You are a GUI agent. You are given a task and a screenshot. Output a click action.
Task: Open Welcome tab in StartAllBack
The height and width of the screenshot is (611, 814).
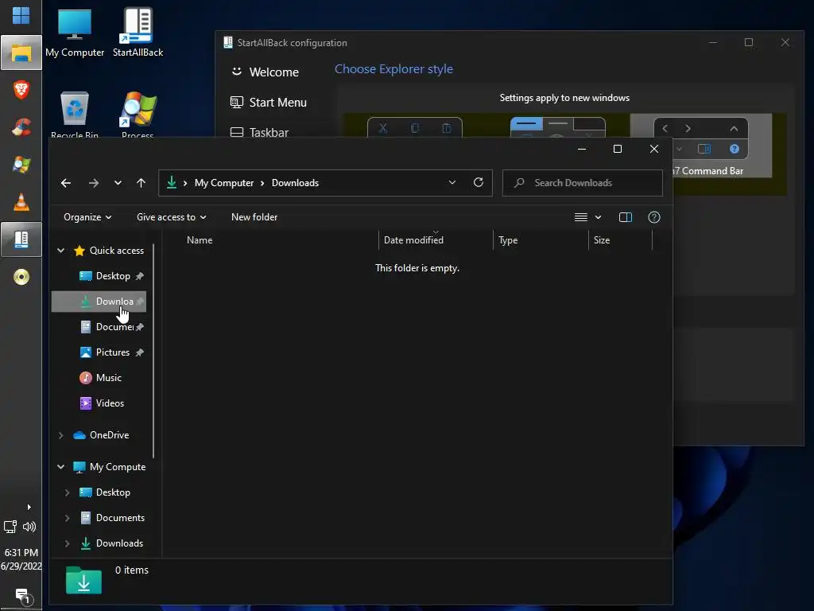[x=265, y=72]
